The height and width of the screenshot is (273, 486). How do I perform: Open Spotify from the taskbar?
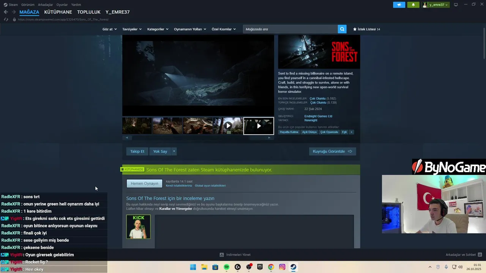pyautogui.click(x=226, y=267)
